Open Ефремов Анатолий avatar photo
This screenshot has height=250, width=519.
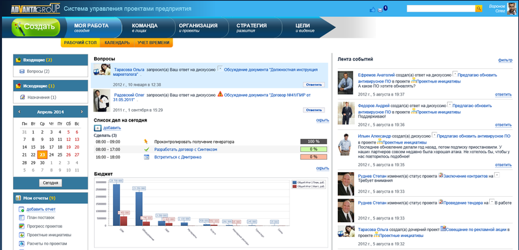[346, 82]
